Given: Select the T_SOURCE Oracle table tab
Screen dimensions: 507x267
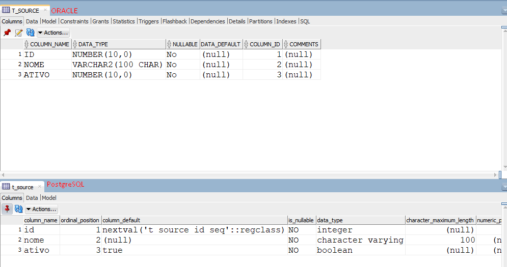Looking at the screenshot, I should point(25,11).
